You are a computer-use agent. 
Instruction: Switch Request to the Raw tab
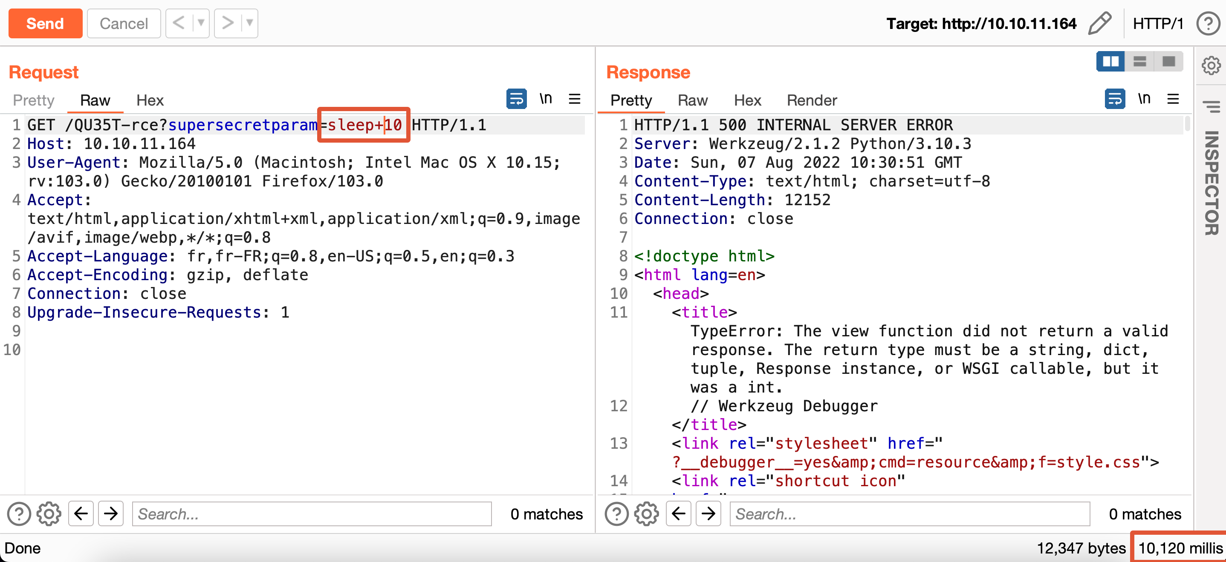click(x=95, y=100)
